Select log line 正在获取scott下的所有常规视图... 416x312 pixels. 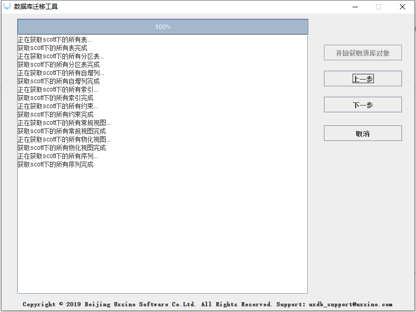point(64,123)
